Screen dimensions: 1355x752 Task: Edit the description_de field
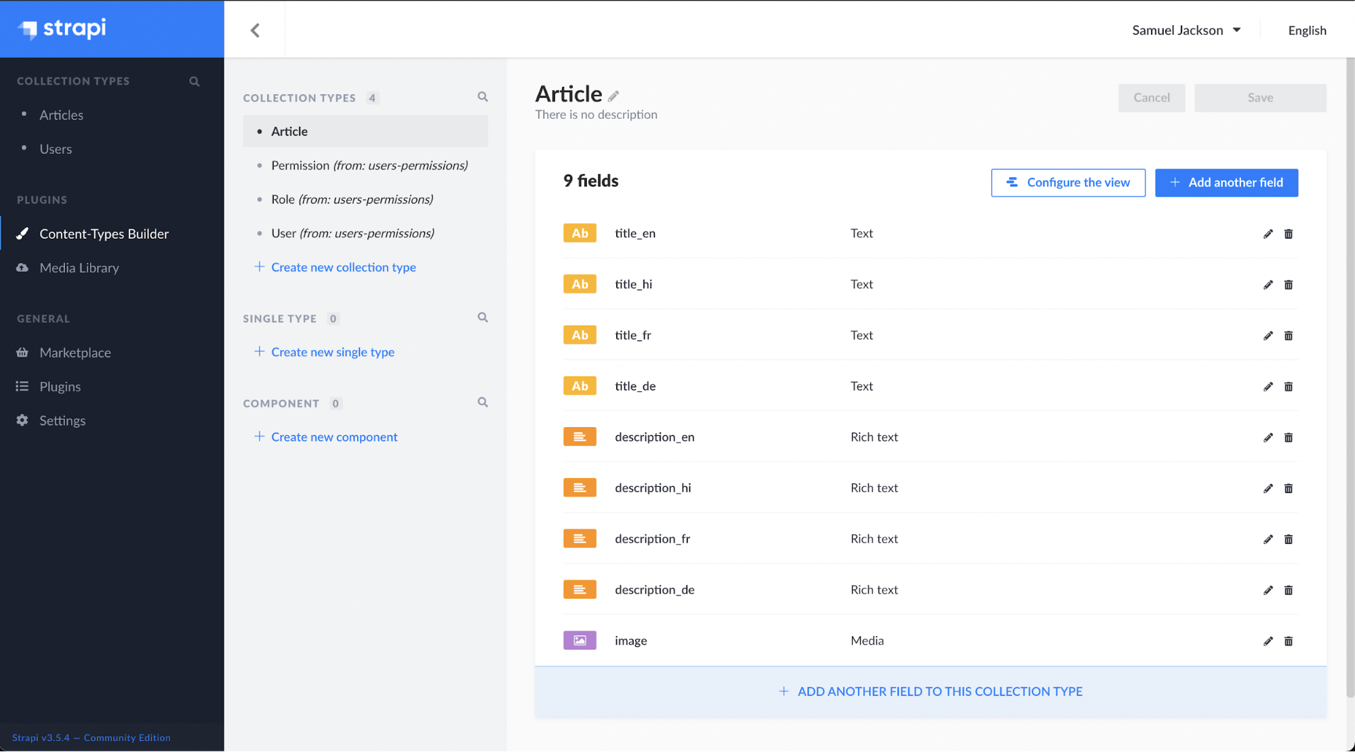(1268, 590)
